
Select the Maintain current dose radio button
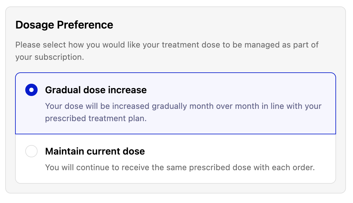pyautogui.click(x=31, y=151)
